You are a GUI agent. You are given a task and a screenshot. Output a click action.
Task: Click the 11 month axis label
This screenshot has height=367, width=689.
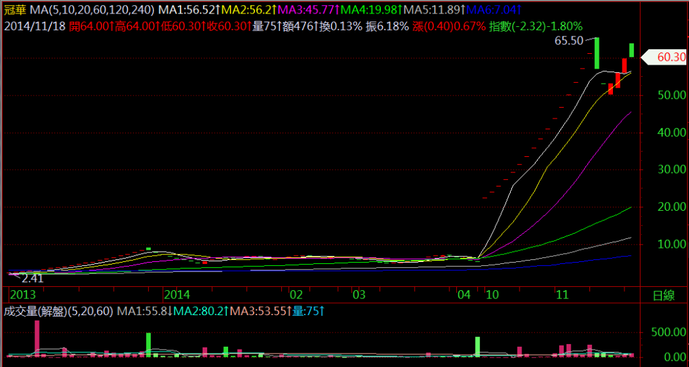(x=563, y=294)
